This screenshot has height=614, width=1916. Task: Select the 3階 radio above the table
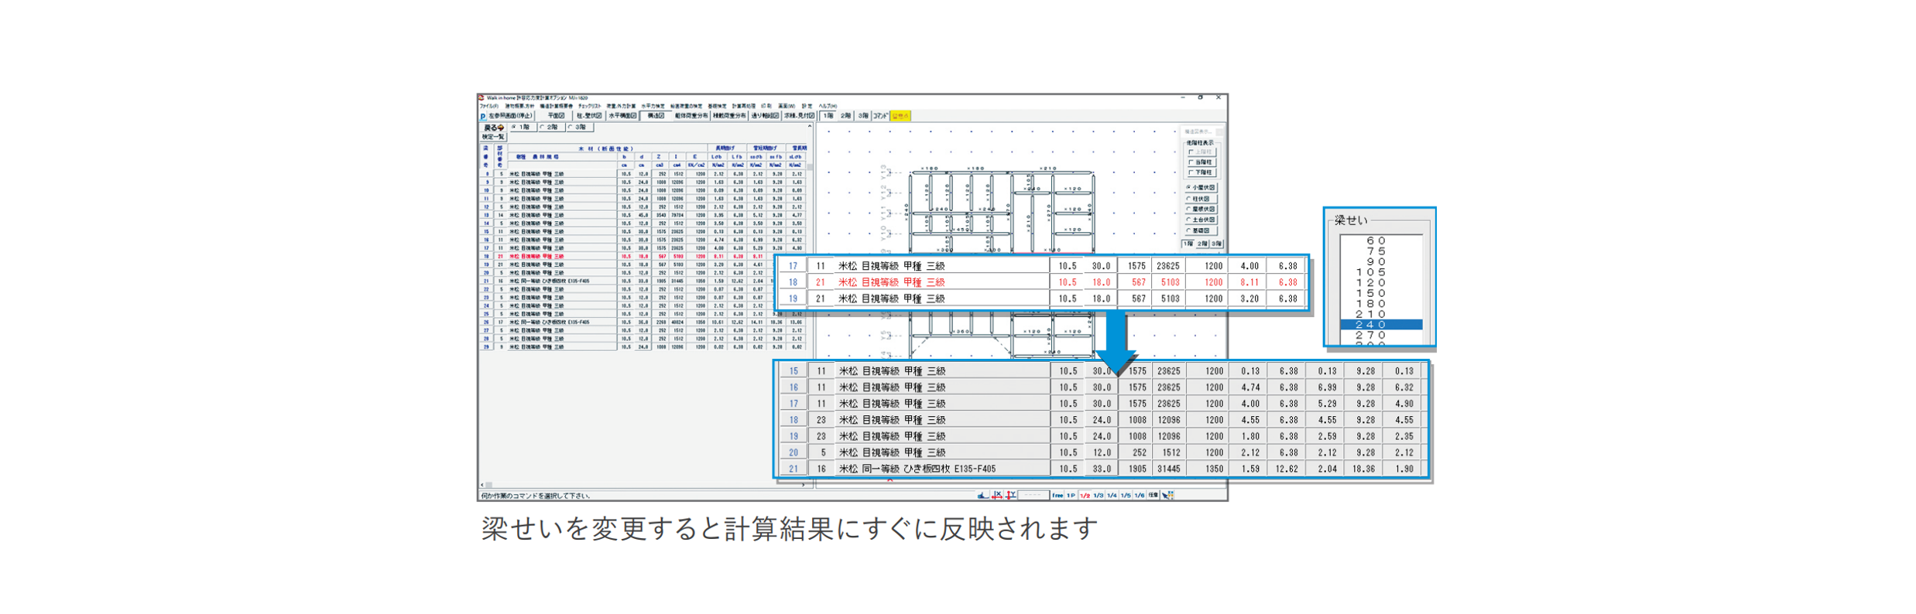(x=580, y=128)
